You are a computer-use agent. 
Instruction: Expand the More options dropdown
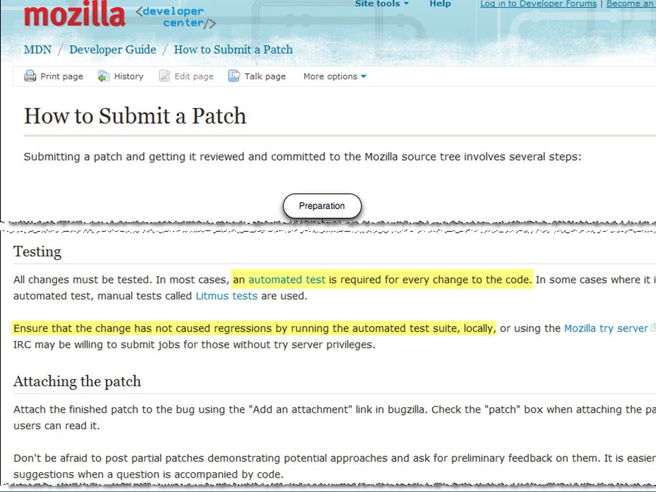point(335,77)
